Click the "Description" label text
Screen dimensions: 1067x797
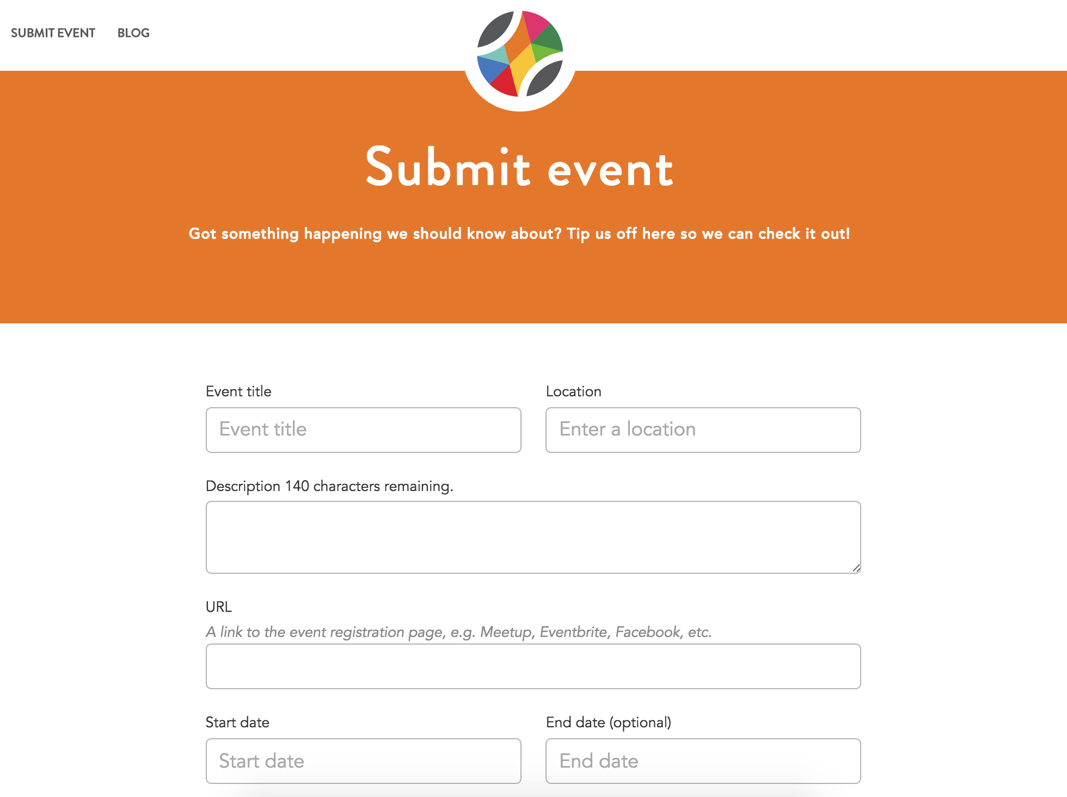pos(243,486)
